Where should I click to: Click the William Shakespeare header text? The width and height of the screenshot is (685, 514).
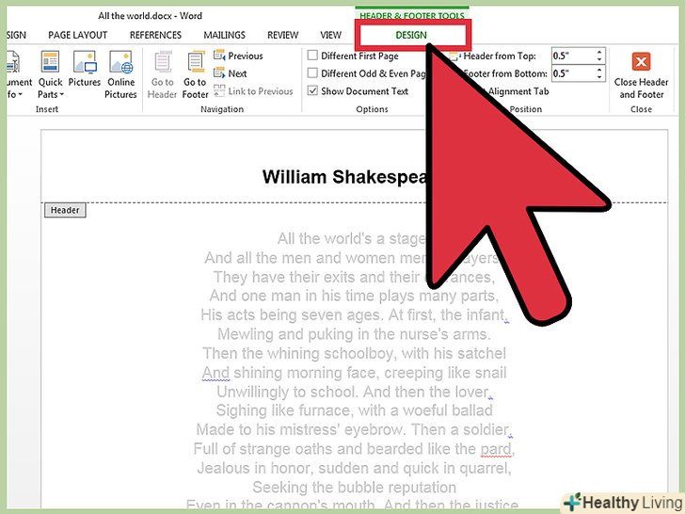(x=344, y=177)
